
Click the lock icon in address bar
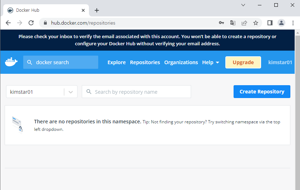(45, 23)
